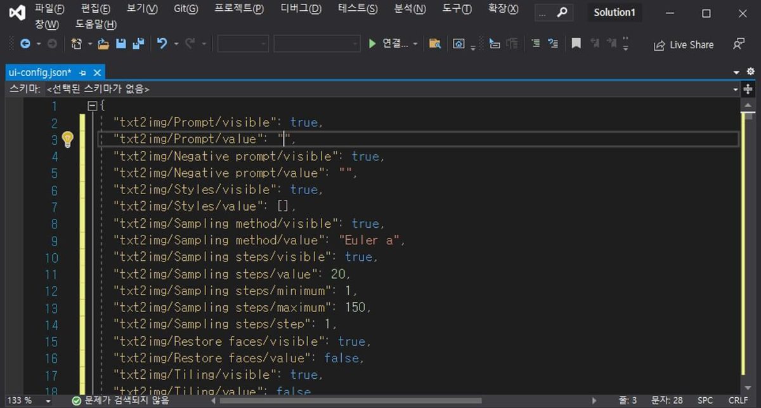Click the Open File folder icon

103,44
